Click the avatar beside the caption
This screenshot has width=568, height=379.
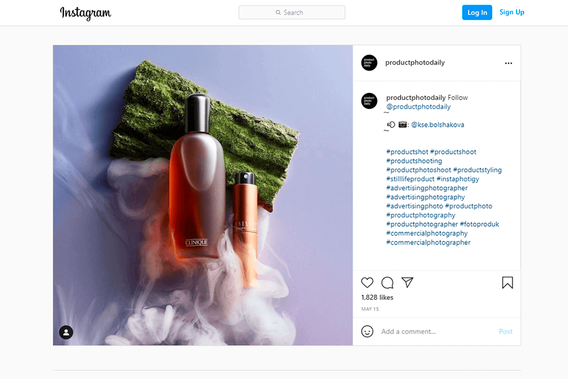click(369, 101)
